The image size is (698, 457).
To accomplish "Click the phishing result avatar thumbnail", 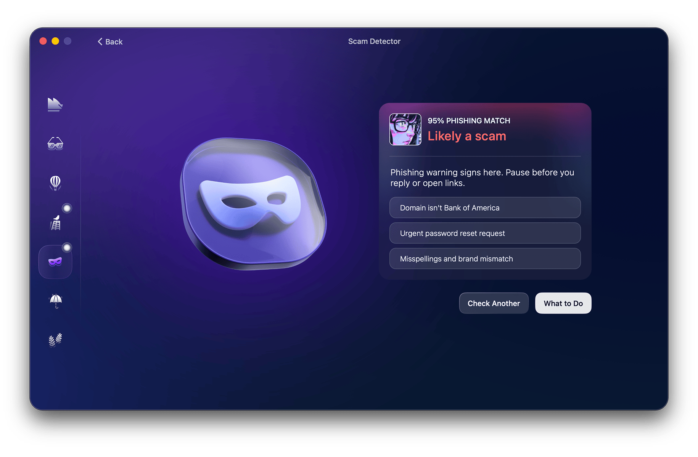I will pos(405,129).
